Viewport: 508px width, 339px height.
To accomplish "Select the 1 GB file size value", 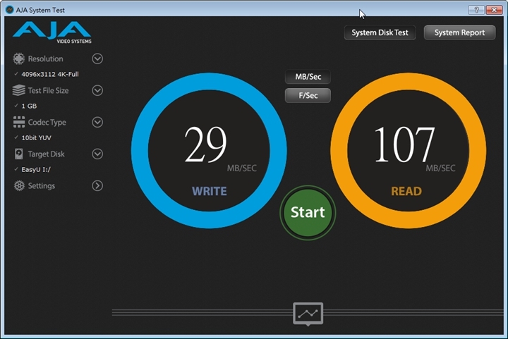I will coord(29,106).
